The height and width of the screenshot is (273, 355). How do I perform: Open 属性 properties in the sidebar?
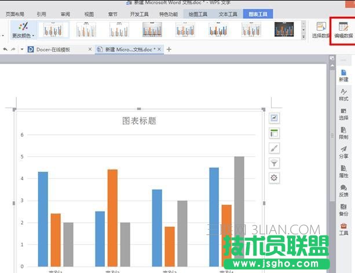pos(343,171)
